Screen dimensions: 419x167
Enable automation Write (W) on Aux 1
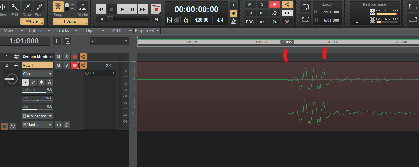(33, 82)
